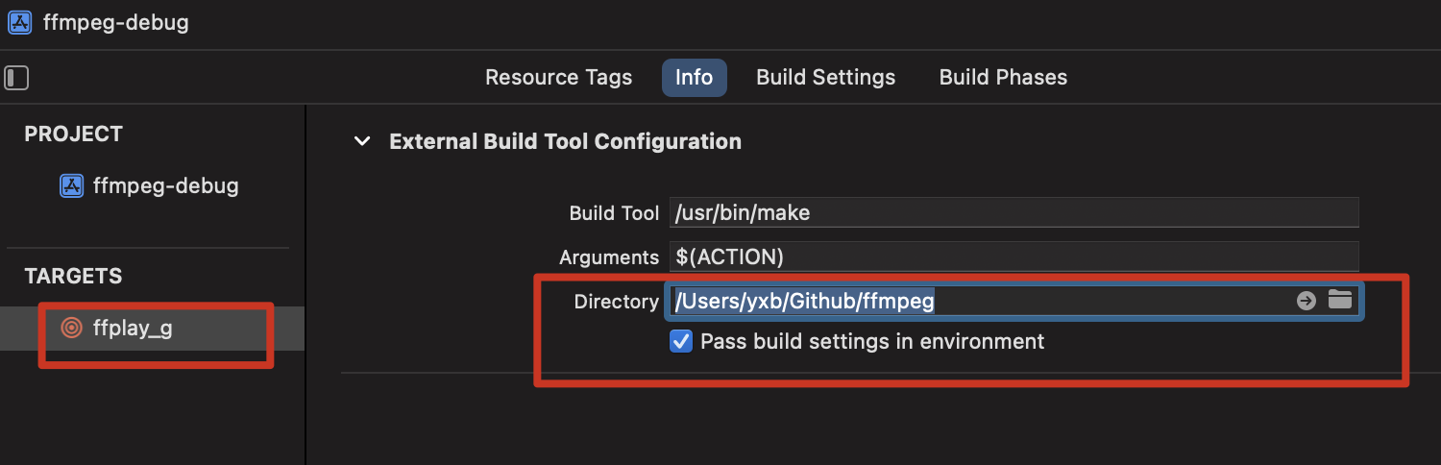The height and width of the screenshot is (465, 1441).
Task: Click the Pass build settings label text
Action: click(x=872, y=341)
